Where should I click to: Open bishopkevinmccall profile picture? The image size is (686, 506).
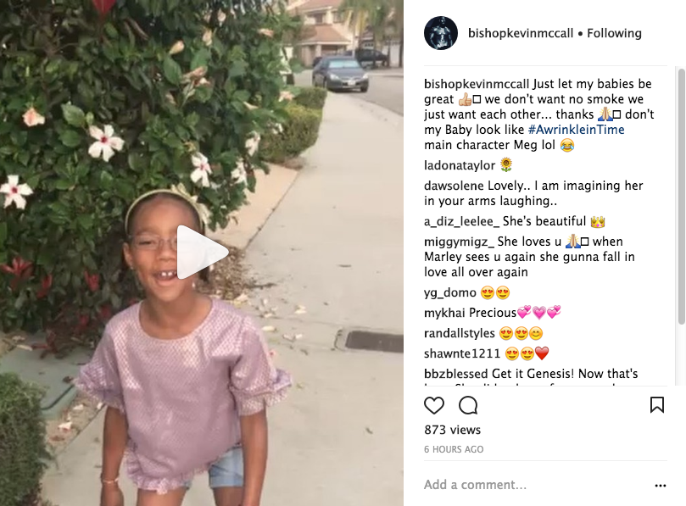point(441,33)
